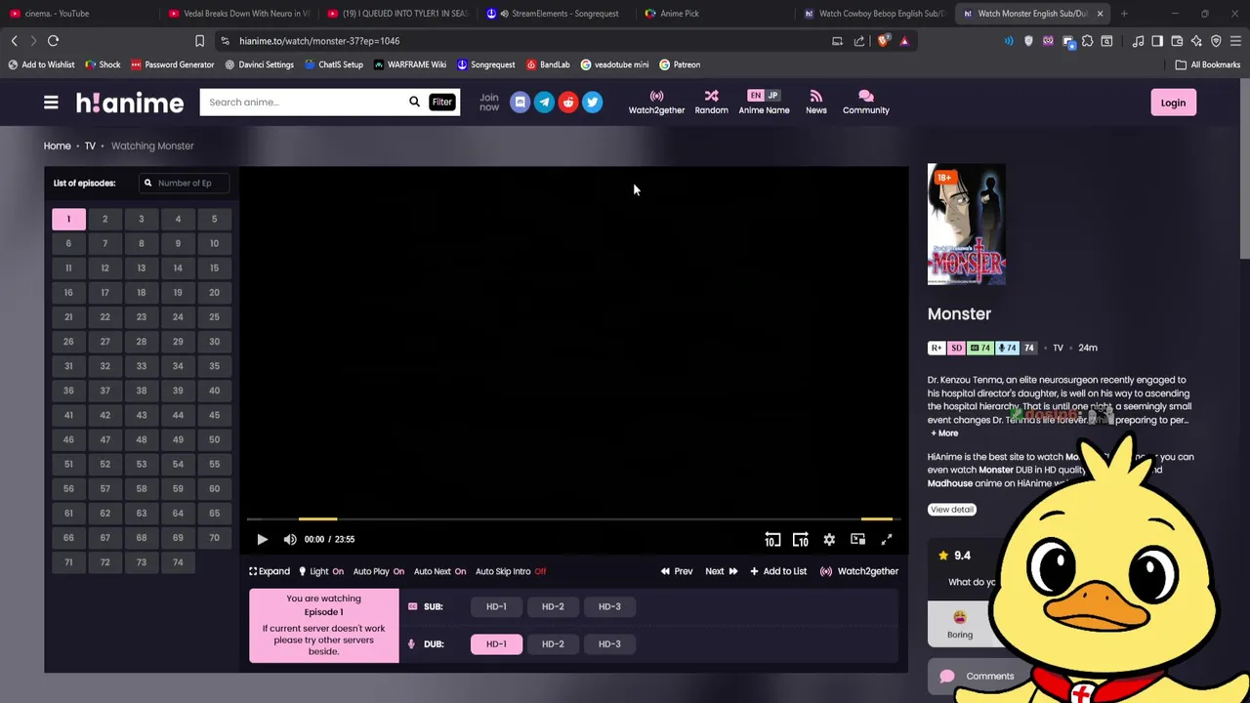This screenshot has height=703, width=1250.
Task: Go back in browser history
Action: pyautogui.click(x=14, y=41)
